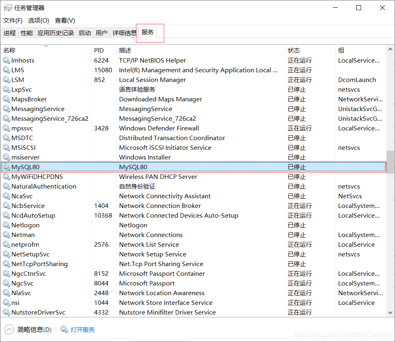The width and height of the screenshot is (395, 342).
Task: Open the 文件(F) menu
Action: [x=13, y=21]
